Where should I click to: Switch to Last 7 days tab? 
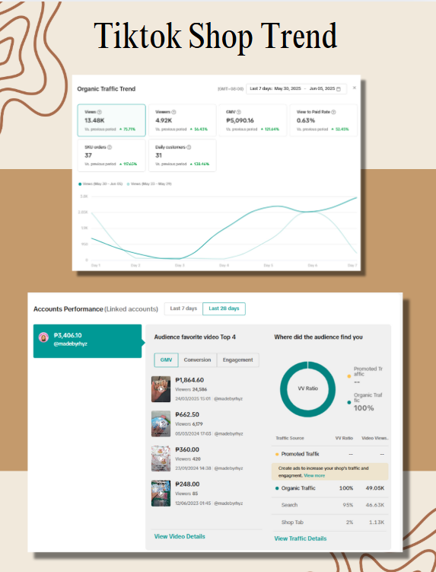click(x=183, y=308)
